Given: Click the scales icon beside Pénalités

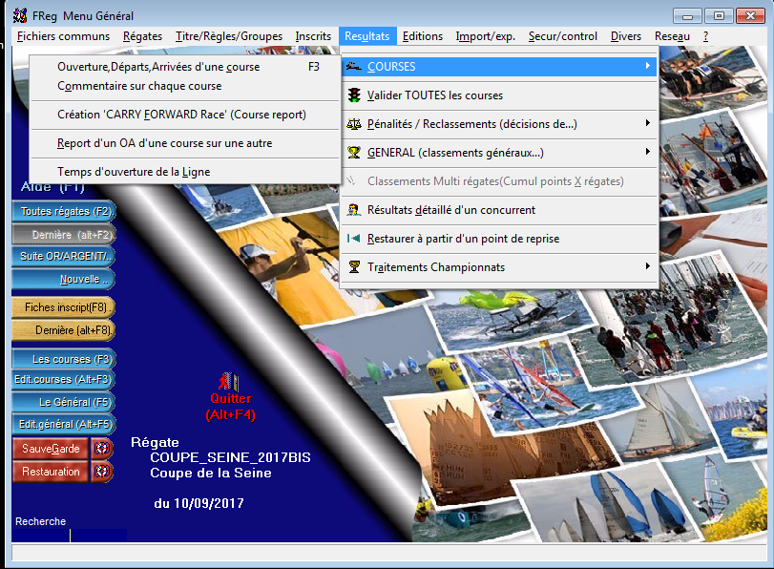Looking at the screenshot, I should pyautogui.click(x=354, y=123).
